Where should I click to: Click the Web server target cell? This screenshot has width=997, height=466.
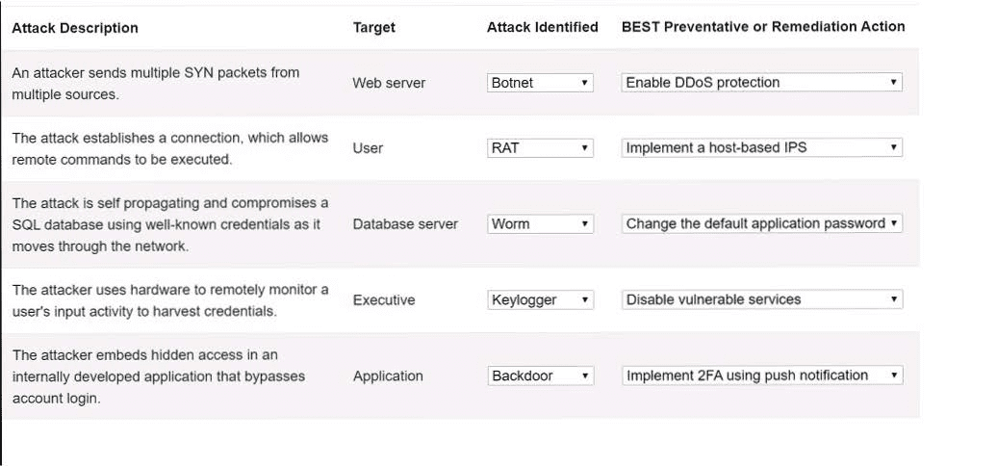pos(389,83)
